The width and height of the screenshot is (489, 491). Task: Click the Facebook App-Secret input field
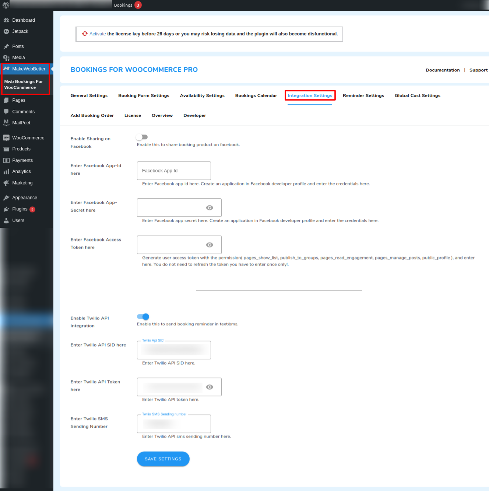tap(179, 208)
